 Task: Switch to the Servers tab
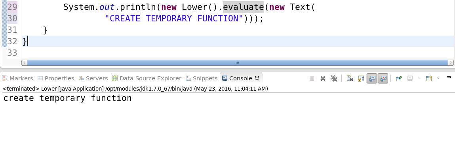93,78
